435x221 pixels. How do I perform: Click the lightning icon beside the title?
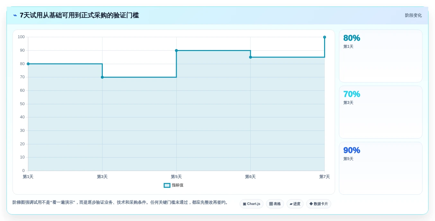coord(15,15)
